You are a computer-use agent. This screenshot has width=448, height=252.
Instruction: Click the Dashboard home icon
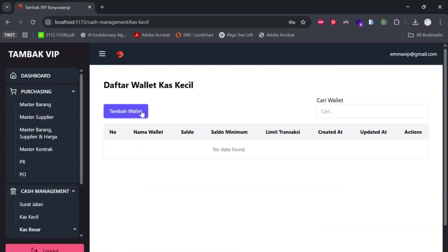pyautogui.click(x=13, y=76)
